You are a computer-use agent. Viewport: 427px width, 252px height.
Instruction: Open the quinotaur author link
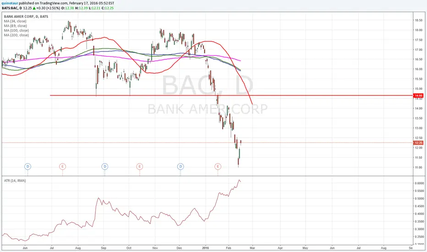coord(10,3)
